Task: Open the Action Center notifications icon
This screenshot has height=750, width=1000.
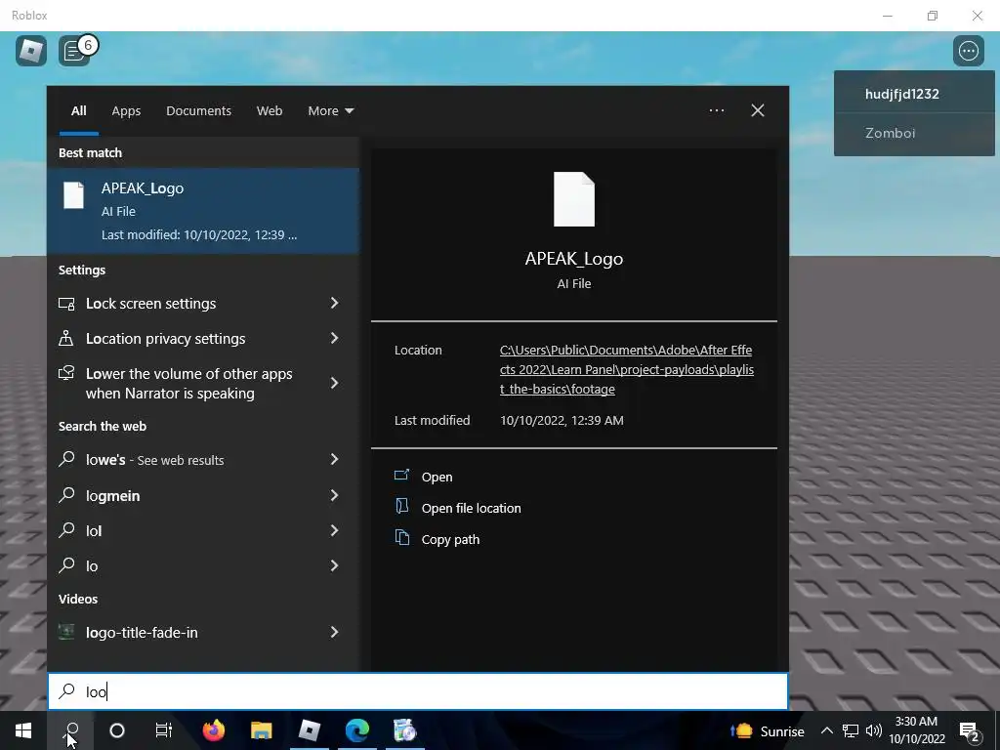Action: click(x=970, y=731)
